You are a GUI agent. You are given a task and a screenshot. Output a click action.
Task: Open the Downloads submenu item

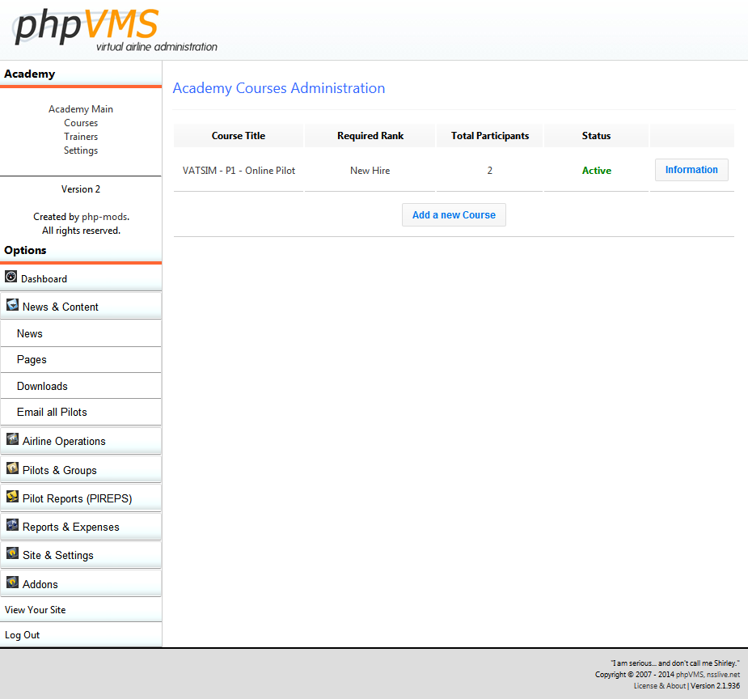(x=81, y=386)
